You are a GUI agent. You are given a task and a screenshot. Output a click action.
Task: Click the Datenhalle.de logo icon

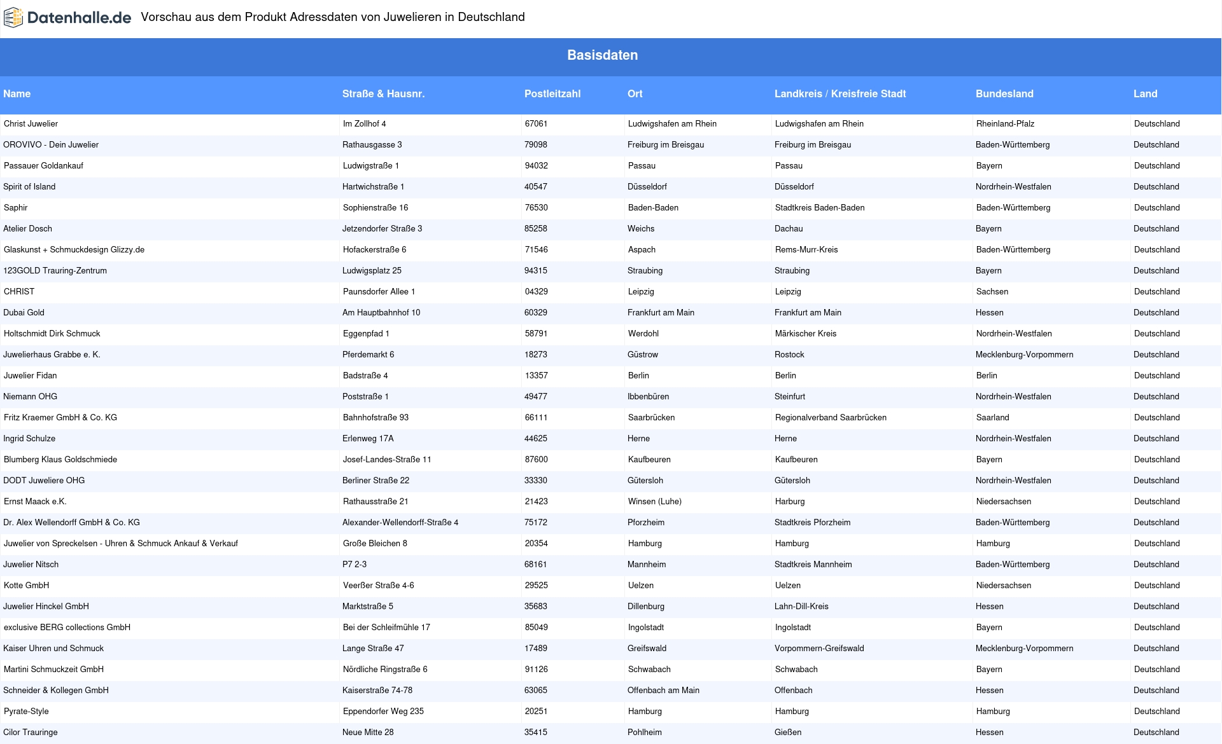coord(13,18)
